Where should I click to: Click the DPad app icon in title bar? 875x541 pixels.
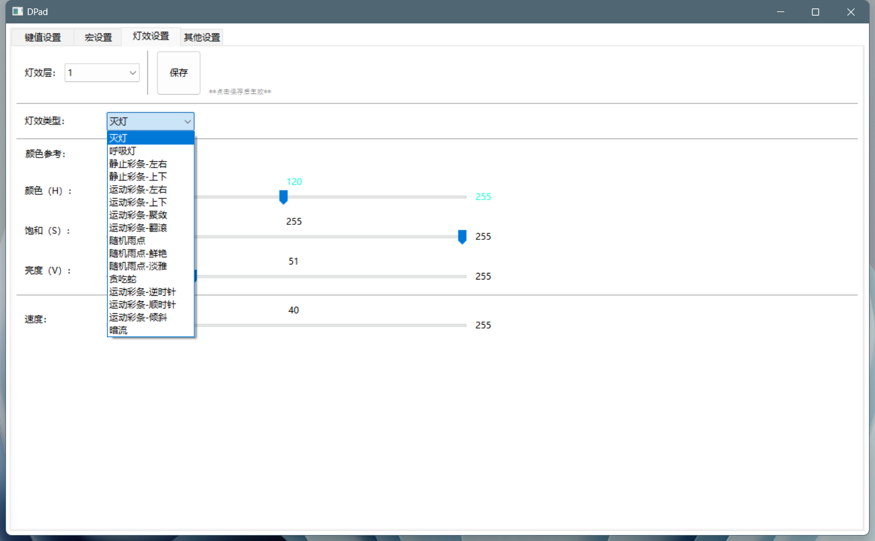coord(17,11)
